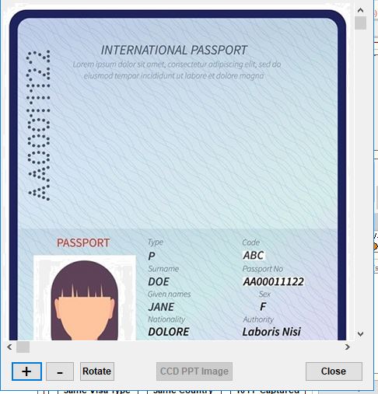Click the surname DOE text
Image resolution: width=378 pixels, height=394 pixels.
(x=159, y=282)
